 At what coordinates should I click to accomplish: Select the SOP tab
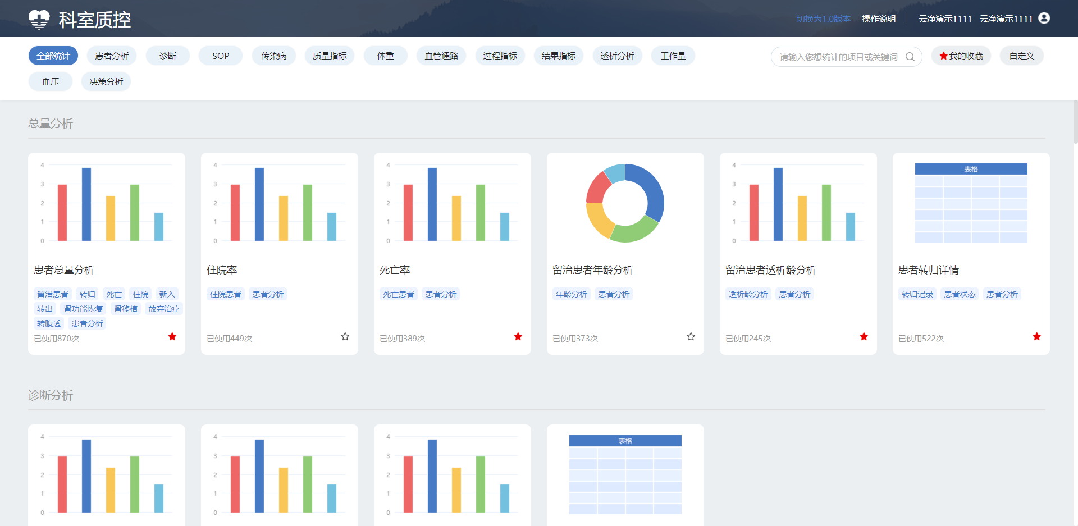click(221, 56)
